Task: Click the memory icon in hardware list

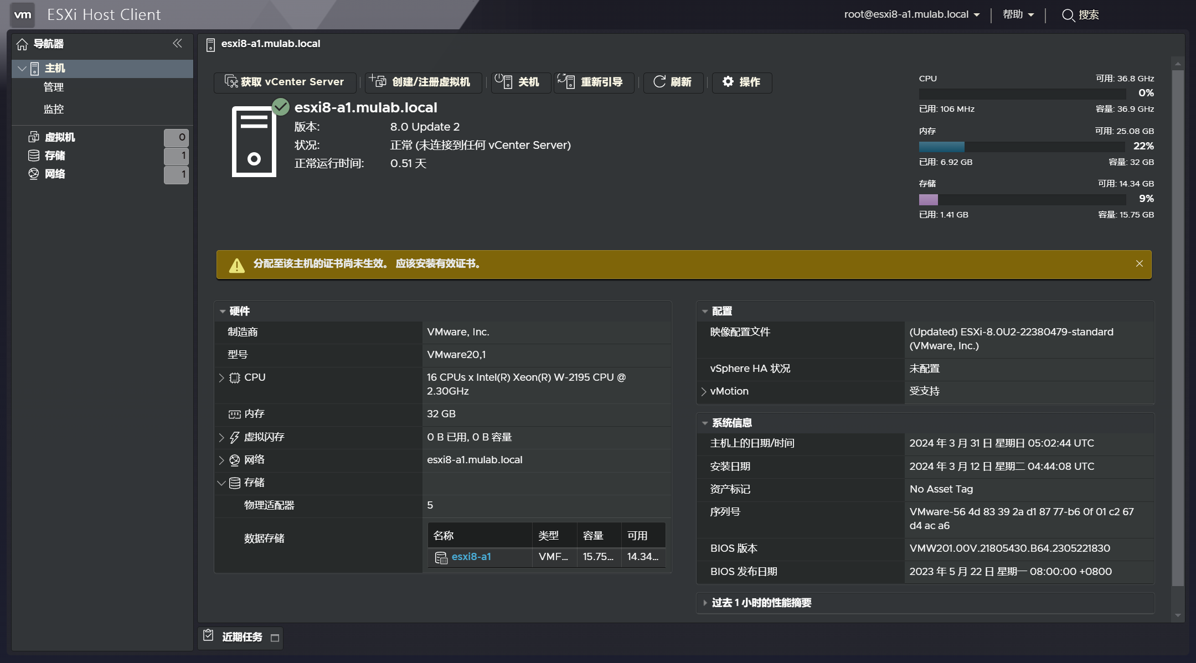Action: [x=235, y=415]
